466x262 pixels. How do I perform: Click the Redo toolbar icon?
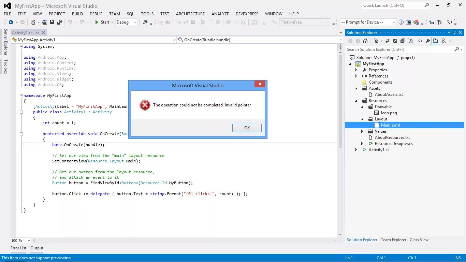coord(82,22)
